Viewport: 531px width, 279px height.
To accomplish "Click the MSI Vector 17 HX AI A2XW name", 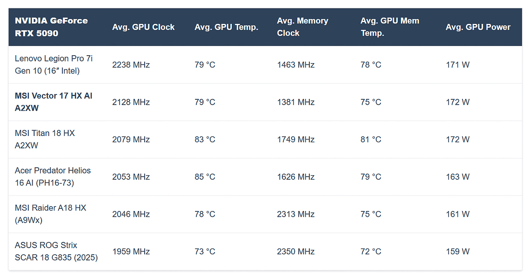I will pyautogui.click(x=54, y=102).
